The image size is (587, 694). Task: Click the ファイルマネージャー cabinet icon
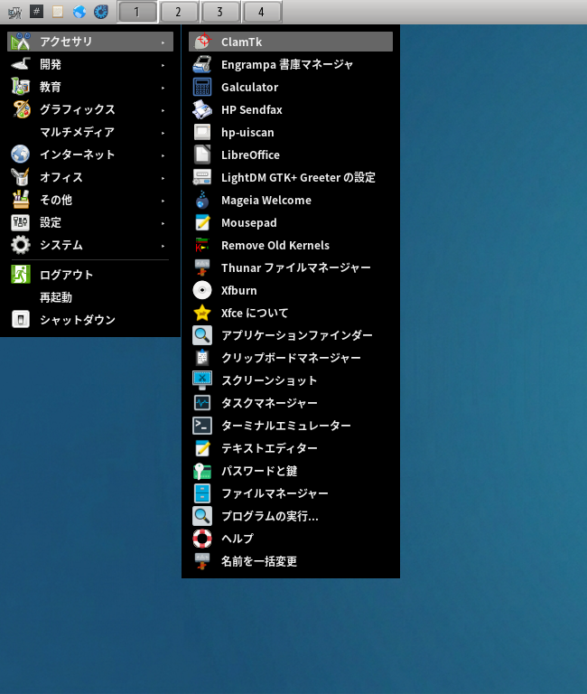[202, 493]
